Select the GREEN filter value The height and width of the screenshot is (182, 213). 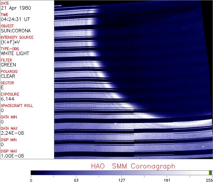pos(8,65)
